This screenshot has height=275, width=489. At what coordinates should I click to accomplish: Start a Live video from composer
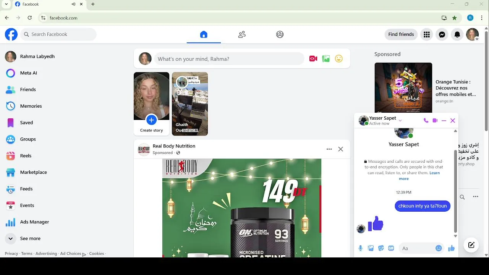pyautogui.click(x=313, y=59)
